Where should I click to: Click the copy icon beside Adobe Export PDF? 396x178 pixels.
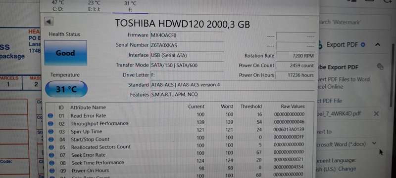(380, 67)
